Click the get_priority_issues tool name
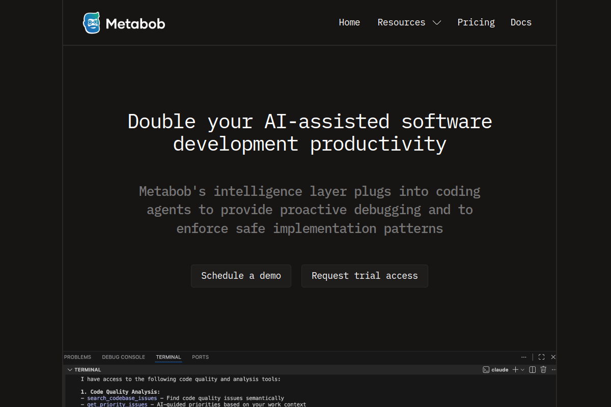Screen dimensions: 611x407 pyautogui.click(x=117, y=404)
